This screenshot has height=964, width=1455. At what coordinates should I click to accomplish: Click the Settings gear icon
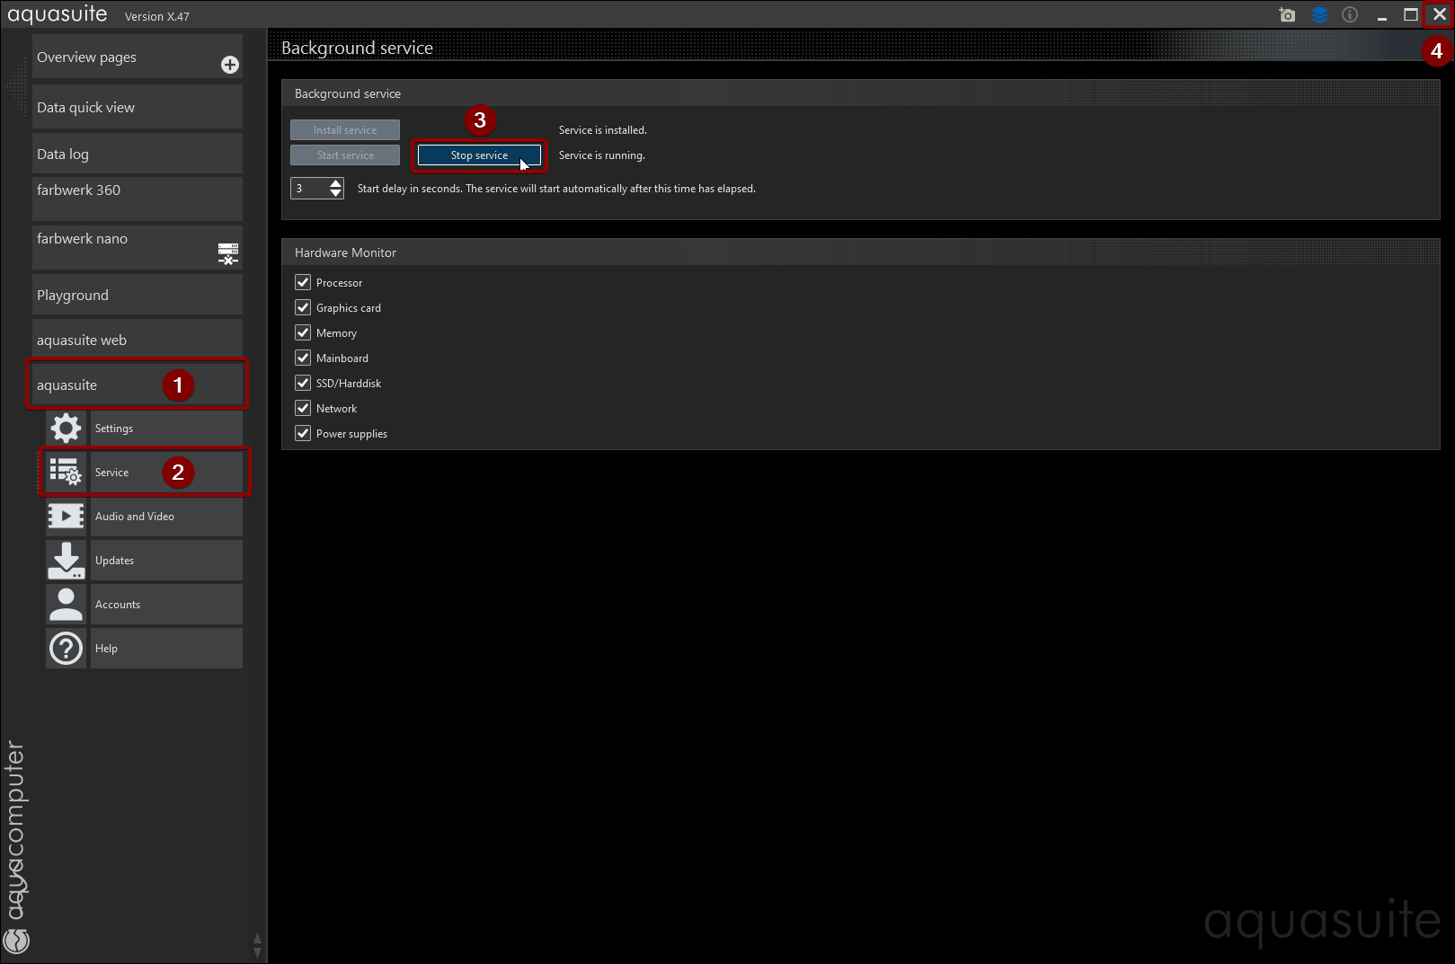[66, 429]
